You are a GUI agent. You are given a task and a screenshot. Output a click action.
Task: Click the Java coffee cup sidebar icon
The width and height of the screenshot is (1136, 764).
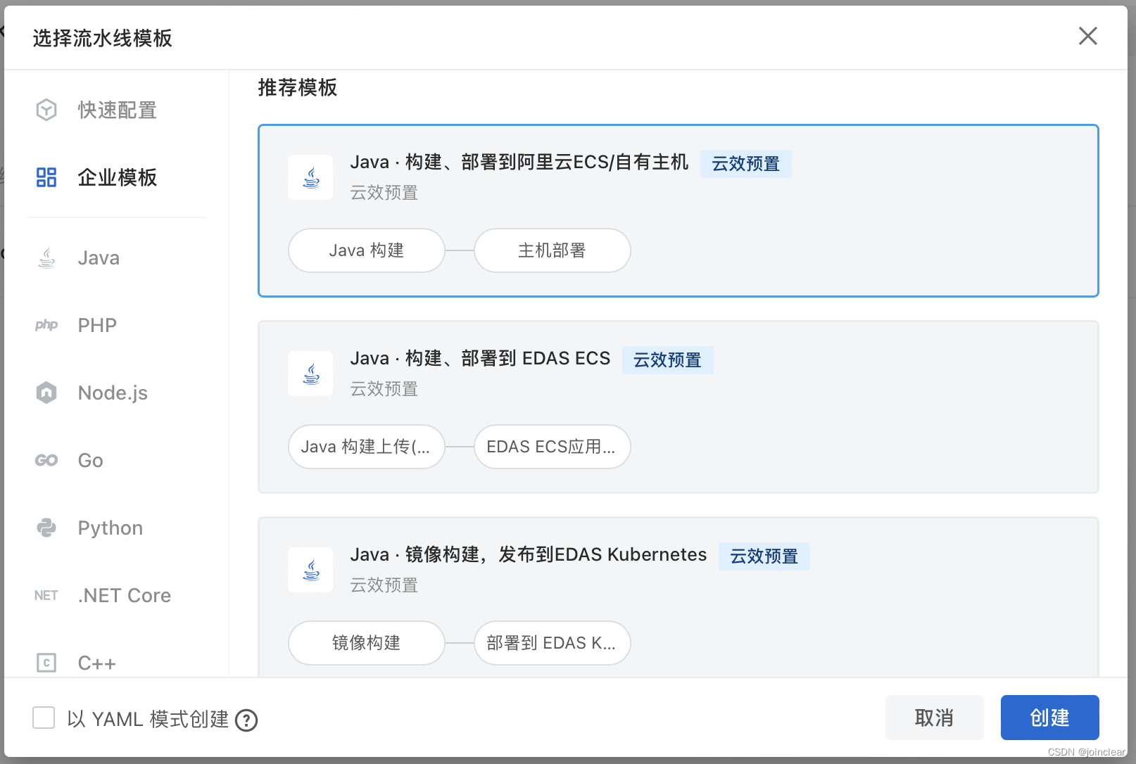(x=46, y=258)
